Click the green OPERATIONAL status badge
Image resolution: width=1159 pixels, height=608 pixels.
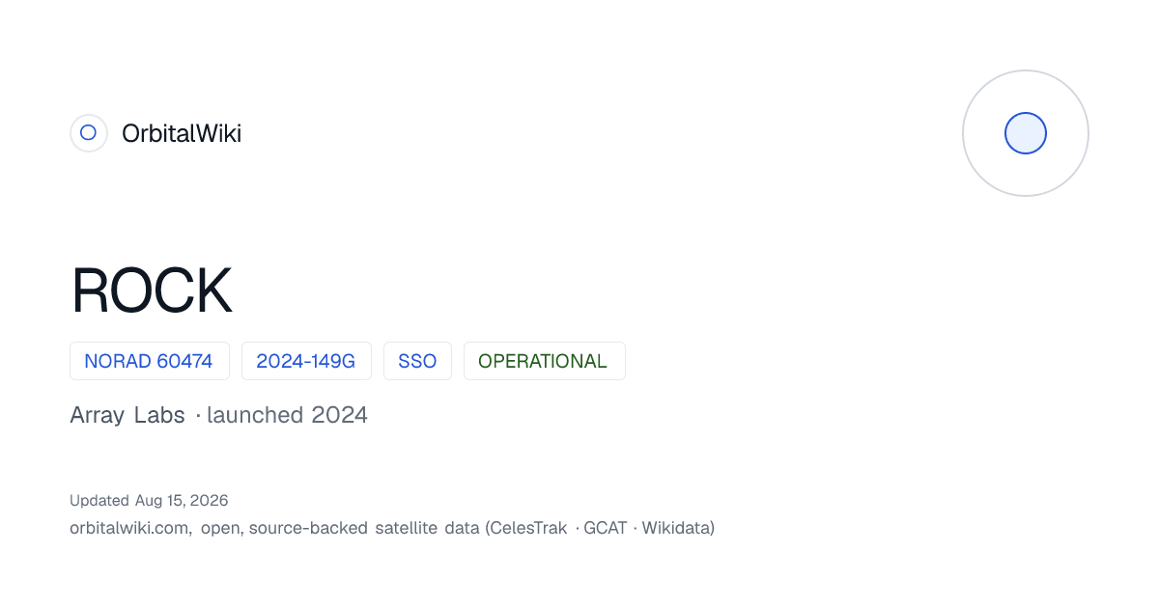click(x=544, y=361)
